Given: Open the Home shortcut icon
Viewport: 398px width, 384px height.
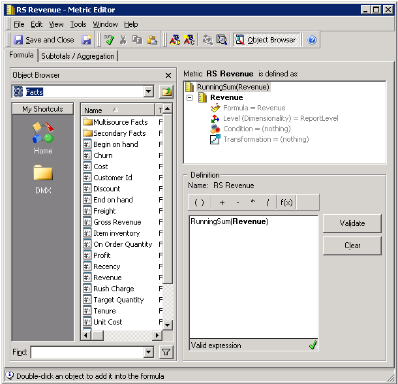Looking at the screenshot, I should point(43,138).
